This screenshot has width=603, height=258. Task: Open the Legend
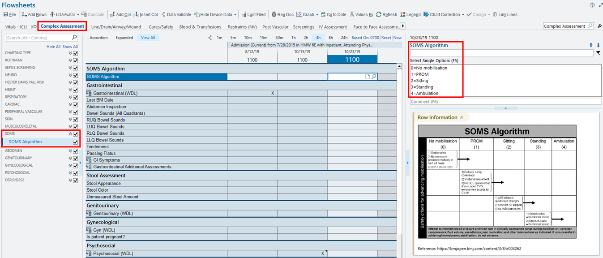(x=403, y=15)
